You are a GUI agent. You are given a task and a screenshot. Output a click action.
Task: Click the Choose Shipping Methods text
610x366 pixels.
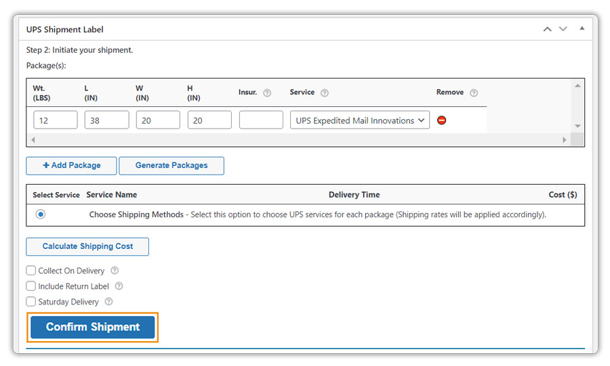point(136,214)
